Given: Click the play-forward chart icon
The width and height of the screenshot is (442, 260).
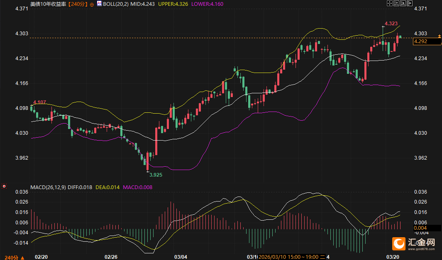Looking at the screenshot, I should pyautogui.click(x=403, y=3).
